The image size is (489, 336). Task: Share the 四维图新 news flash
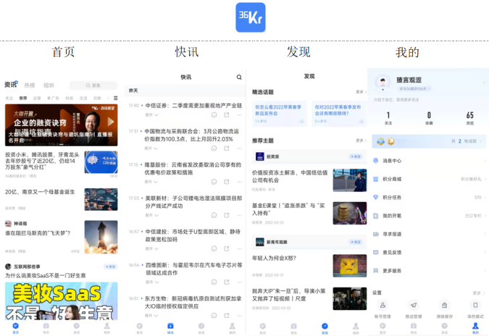pyautogui.click(x=227, y=282)
